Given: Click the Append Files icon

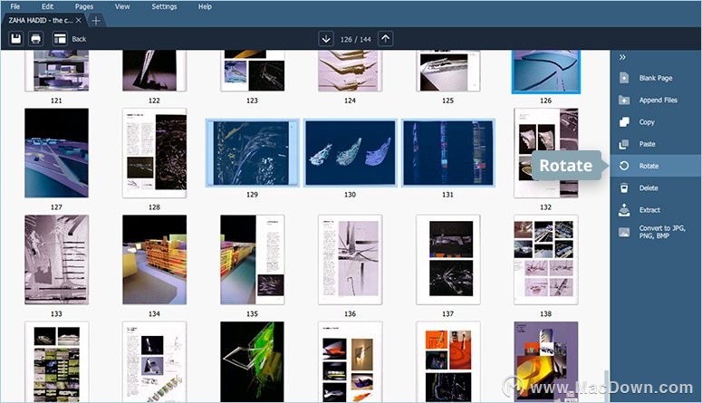Looking at the screenshot, I should pyautogui.click(x=624, y=100).
